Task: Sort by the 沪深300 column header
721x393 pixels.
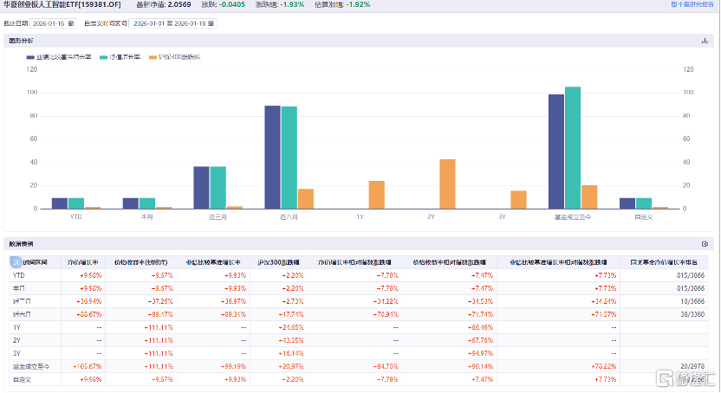Action: [279, 262]
